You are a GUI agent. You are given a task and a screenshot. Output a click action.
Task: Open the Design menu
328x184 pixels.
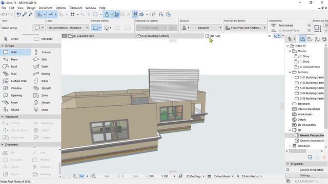point(31,8)
